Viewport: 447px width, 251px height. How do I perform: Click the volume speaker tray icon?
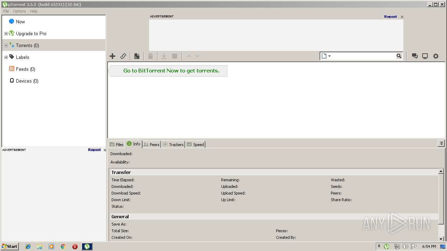[x=405, y=246]
